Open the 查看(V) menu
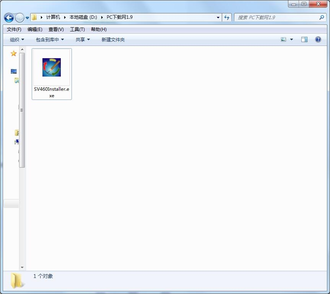 pos(56,29)
